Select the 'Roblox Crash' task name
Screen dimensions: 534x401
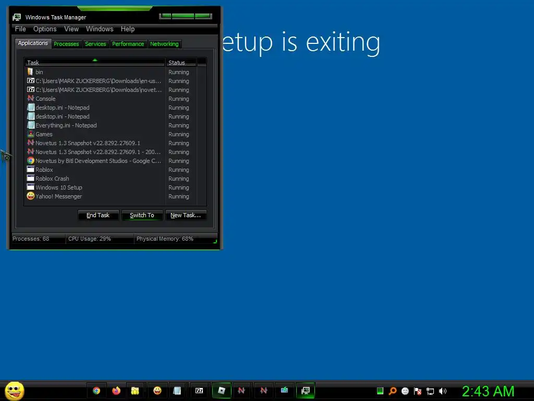52,179
